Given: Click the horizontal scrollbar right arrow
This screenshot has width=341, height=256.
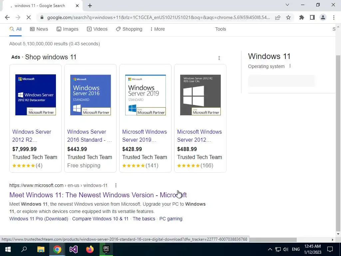Looking at the screenshot, I should pos(333,240).
